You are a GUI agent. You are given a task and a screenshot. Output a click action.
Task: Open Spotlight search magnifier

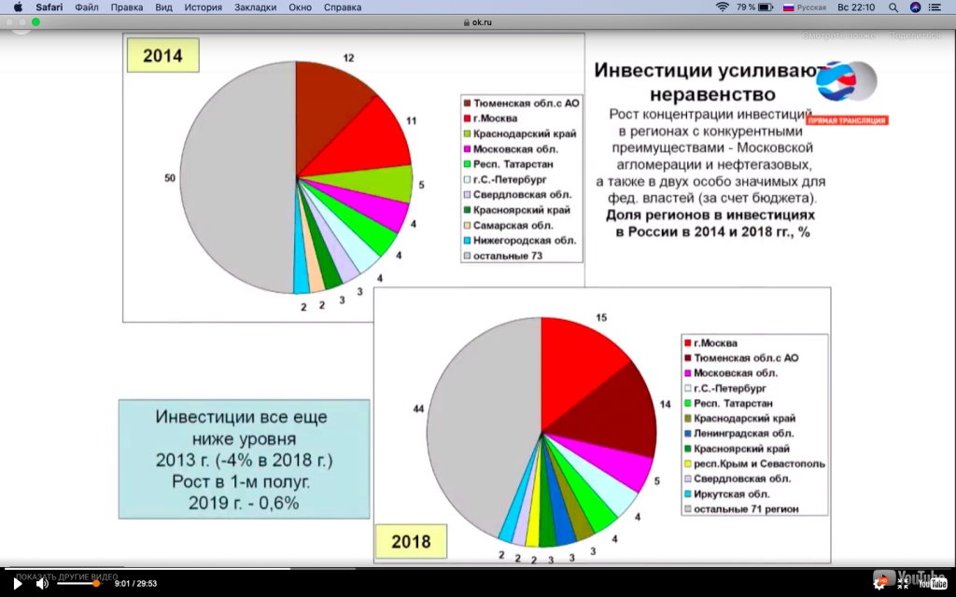[893, 7]
